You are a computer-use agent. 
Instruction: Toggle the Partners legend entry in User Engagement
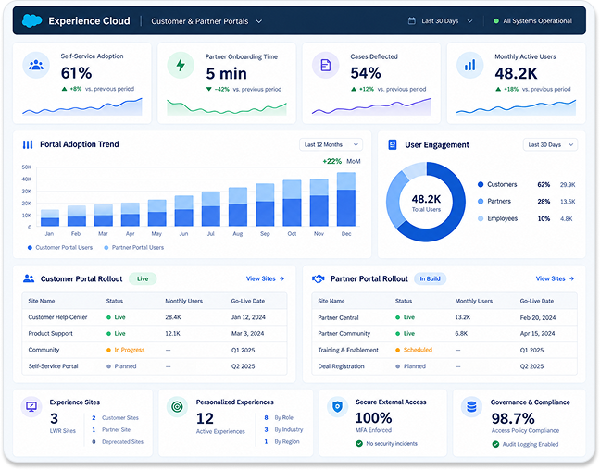tap(494, 201)
